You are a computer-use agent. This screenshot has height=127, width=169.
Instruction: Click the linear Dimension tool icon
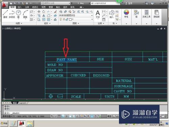(104, 12)
